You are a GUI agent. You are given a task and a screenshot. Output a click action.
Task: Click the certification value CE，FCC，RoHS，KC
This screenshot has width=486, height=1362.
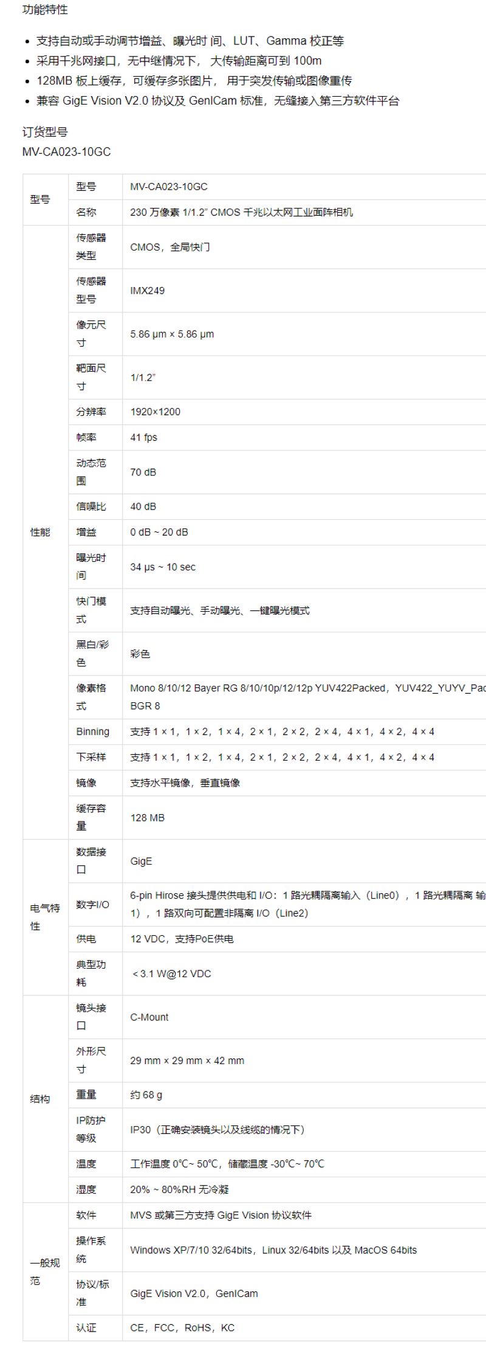pyautogui.click(x=182, y=1328)
